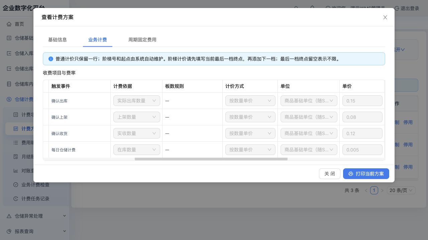Click the 业务计费检查 checkmark icon

[x=16, y=185]
